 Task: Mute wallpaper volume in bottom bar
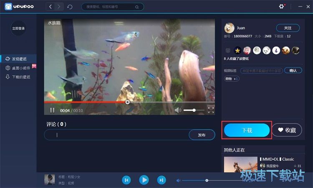(x=178, y=180)
